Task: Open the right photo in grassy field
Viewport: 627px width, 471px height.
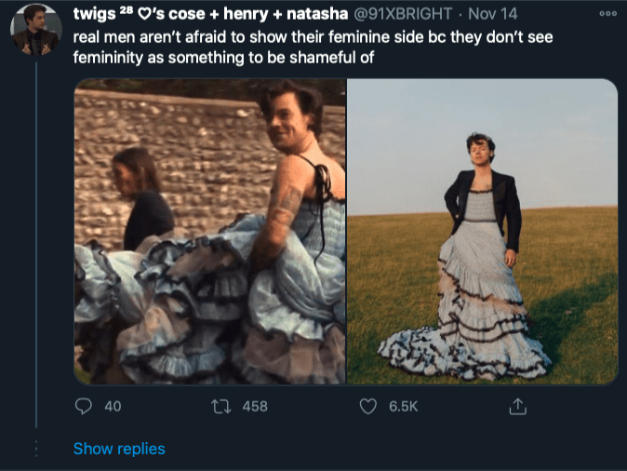Action: 482,232
